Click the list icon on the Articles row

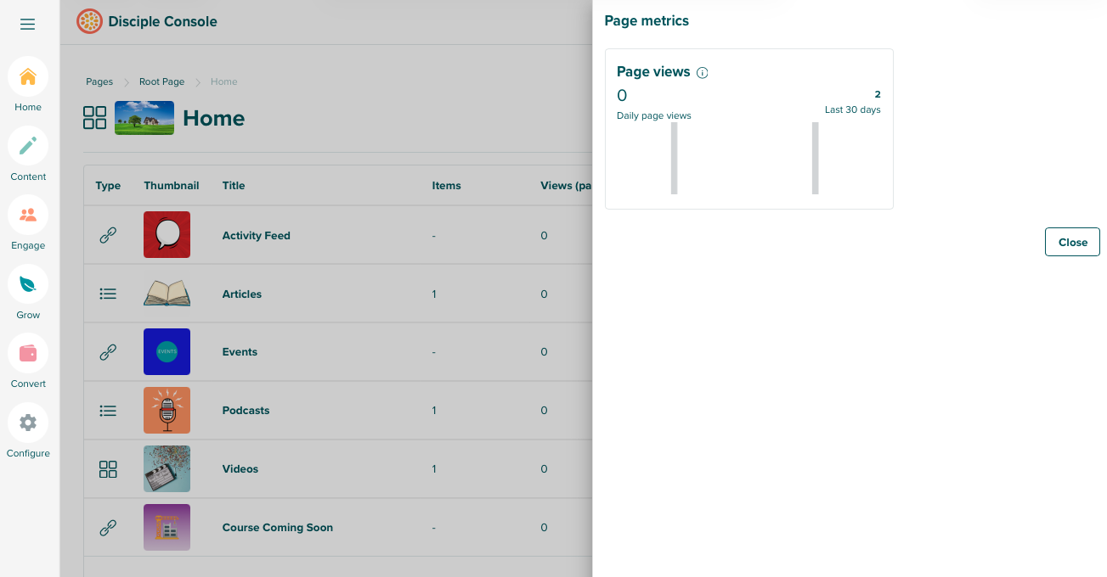click(x=108, y=294)
